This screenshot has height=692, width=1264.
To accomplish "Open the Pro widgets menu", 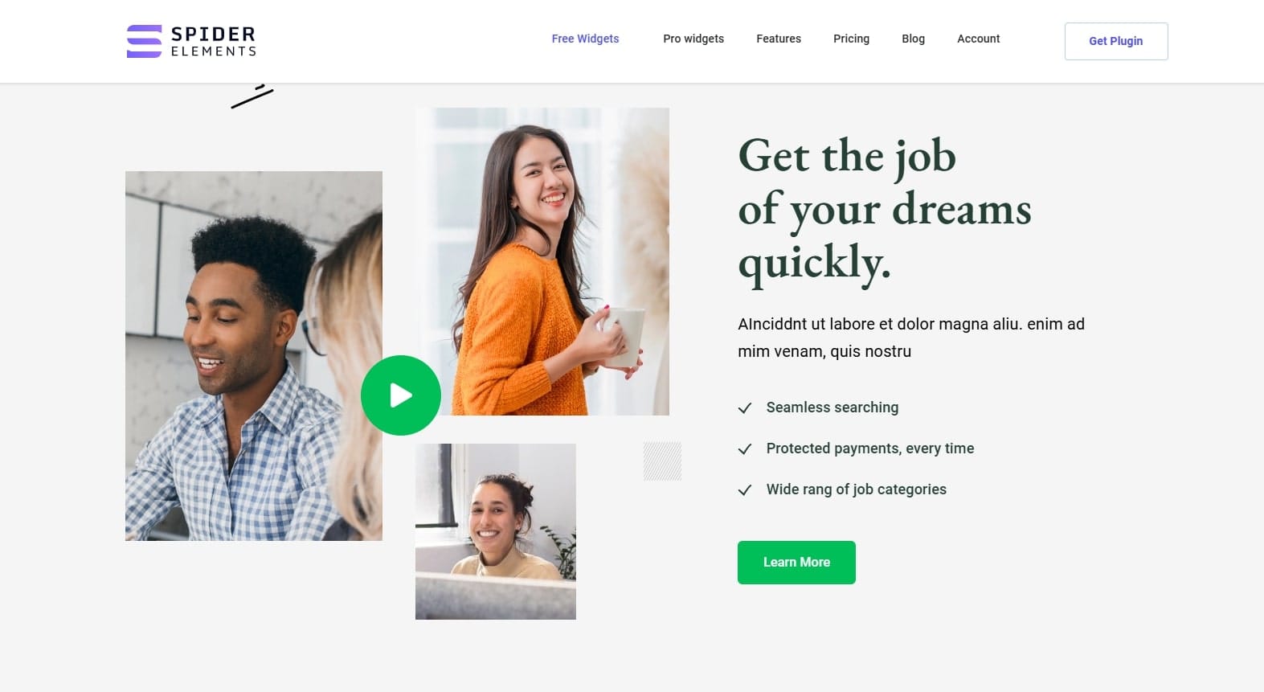I will point(693,39).
